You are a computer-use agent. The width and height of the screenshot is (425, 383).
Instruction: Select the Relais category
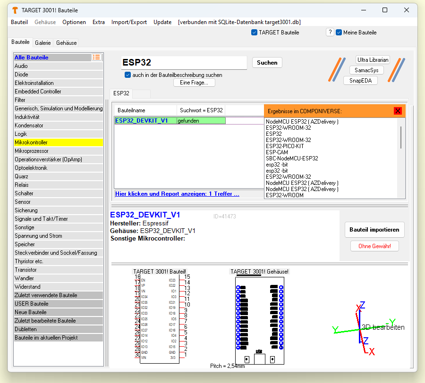tap(58, 185)
